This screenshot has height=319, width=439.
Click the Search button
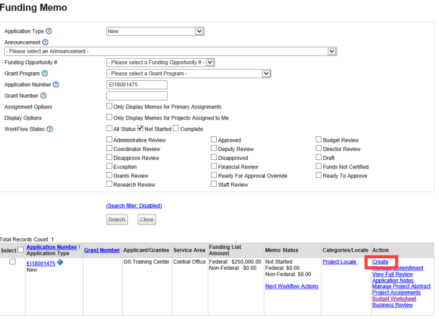(x=116, y=219)
